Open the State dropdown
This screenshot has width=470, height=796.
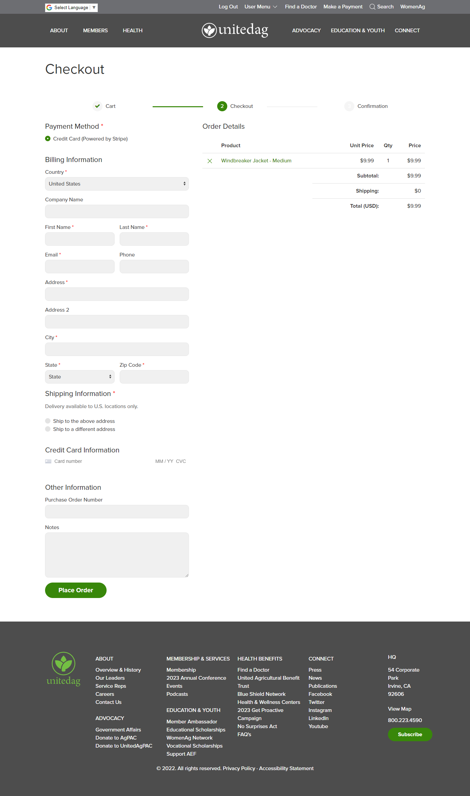pyautogui.click(x=80, y=377)
